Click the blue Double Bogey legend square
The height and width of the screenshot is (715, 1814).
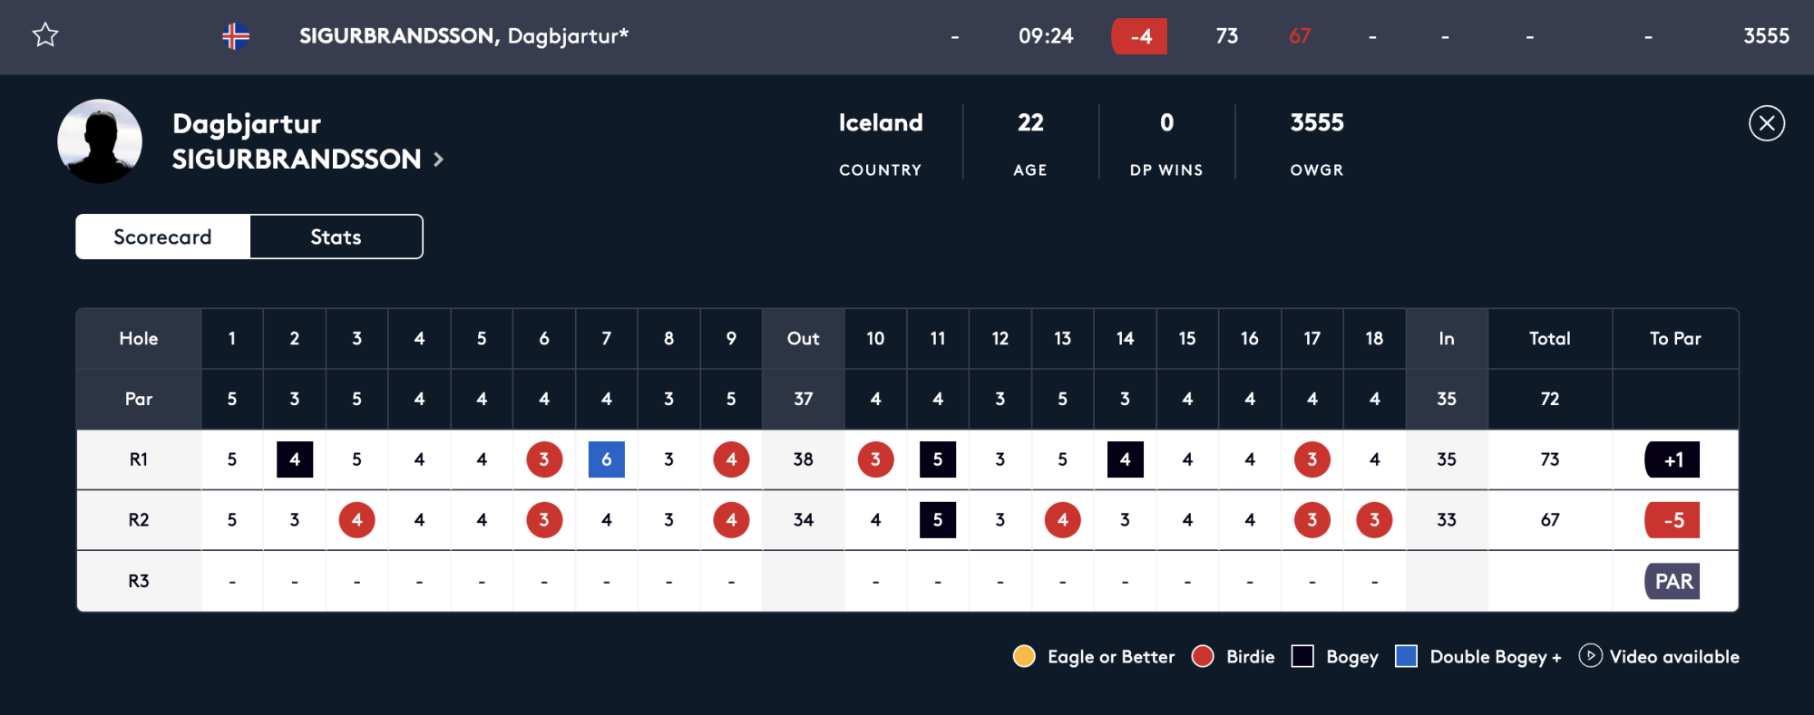coord(1406,656)
